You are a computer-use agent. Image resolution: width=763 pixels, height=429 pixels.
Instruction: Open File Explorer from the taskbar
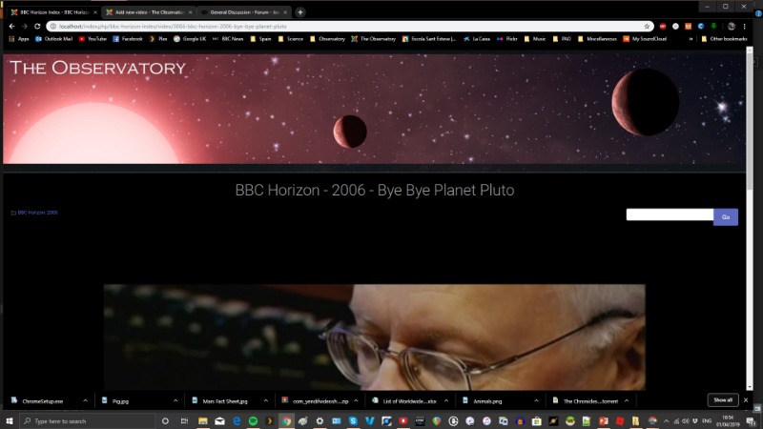tap(203, 420)
